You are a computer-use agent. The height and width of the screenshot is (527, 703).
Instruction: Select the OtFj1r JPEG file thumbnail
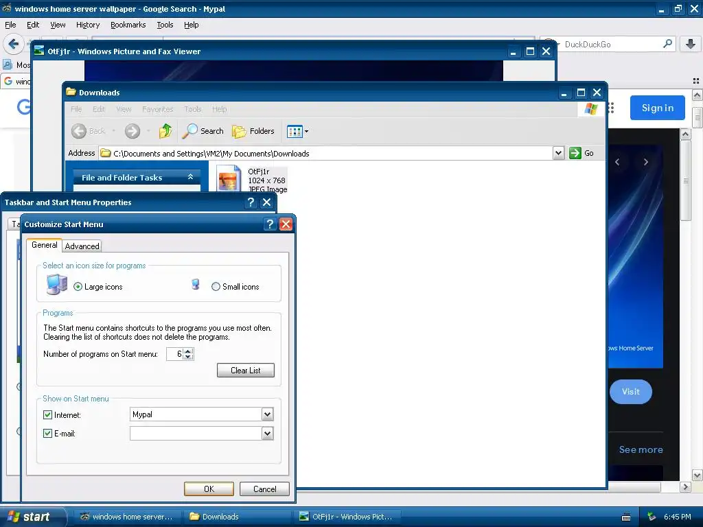229,178
